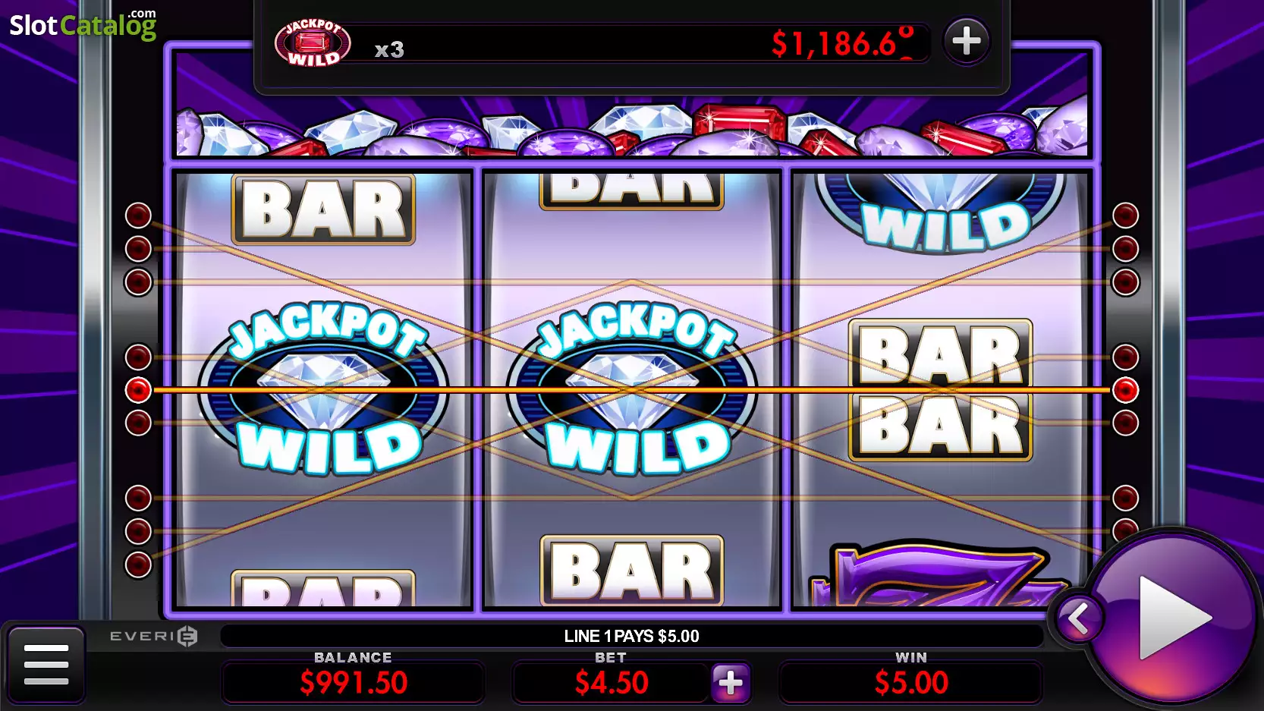This screenshot has height=711, width=1264.
Task: Click the $991.50 balance display
Action: pos(354,683)
